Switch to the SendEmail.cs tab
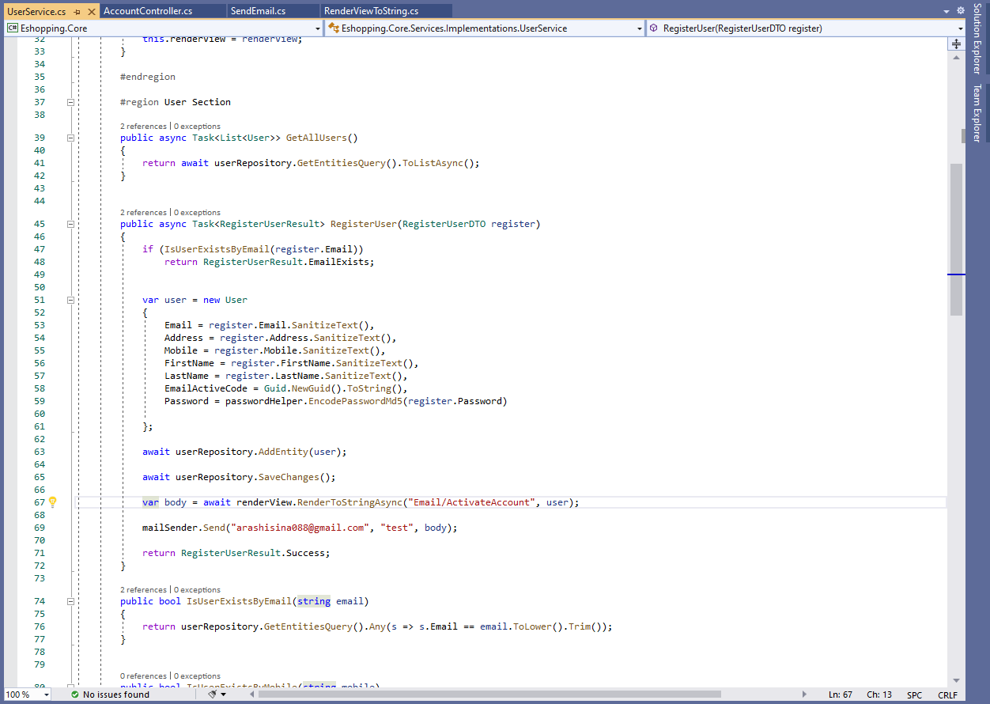The image size is (990, 704). (259, 11)
